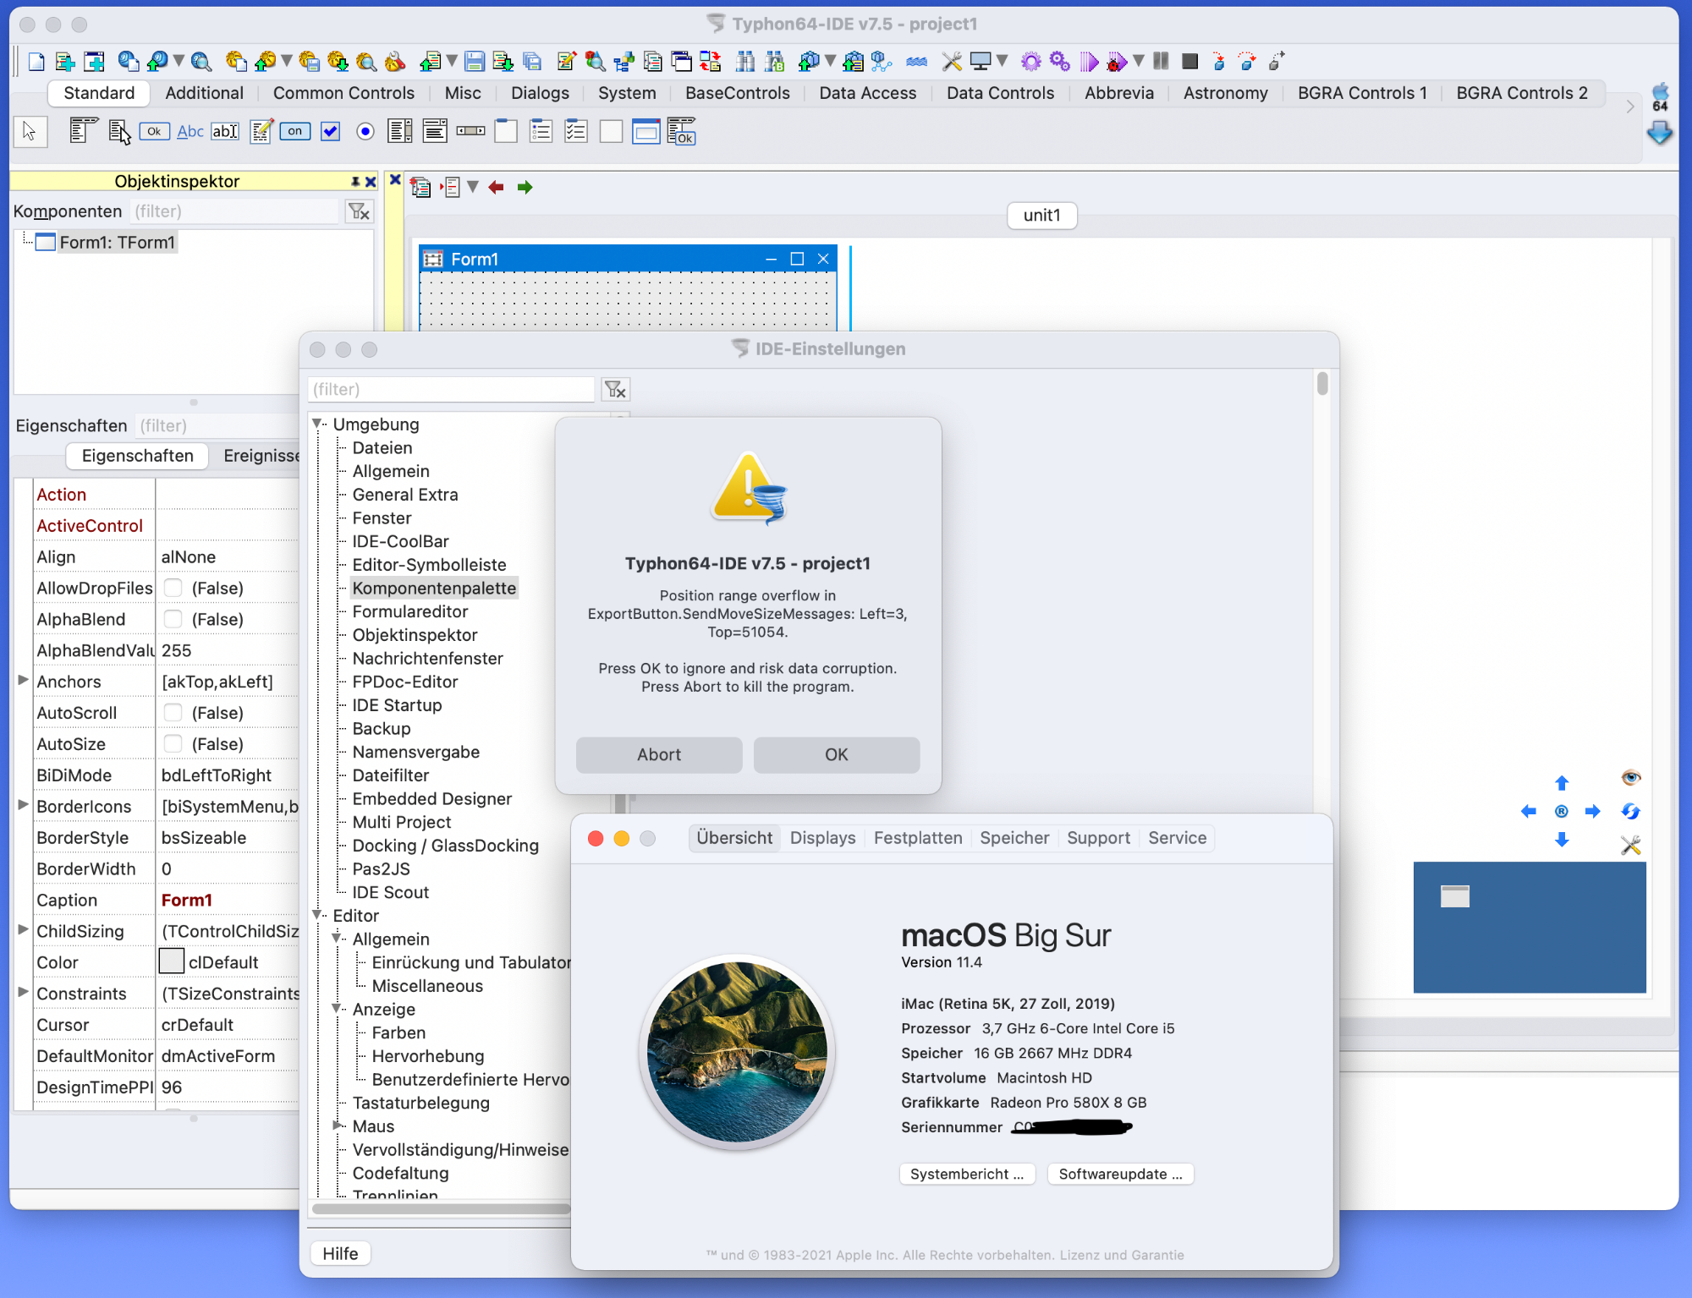Click the double purple gears Build icon

click(x=1059, y=61)
